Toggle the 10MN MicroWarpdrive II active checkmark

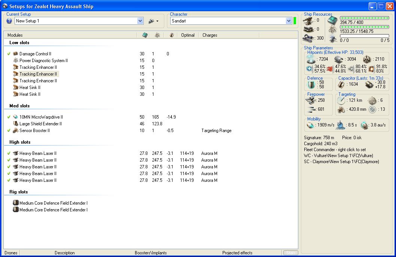(9, 117)
